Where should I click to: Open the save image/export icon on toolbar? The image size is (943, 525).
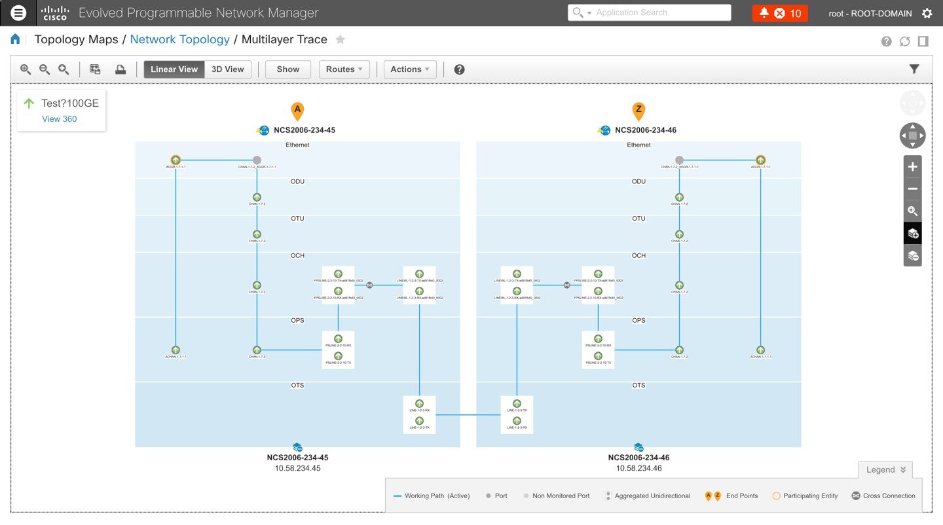[95, 69]
